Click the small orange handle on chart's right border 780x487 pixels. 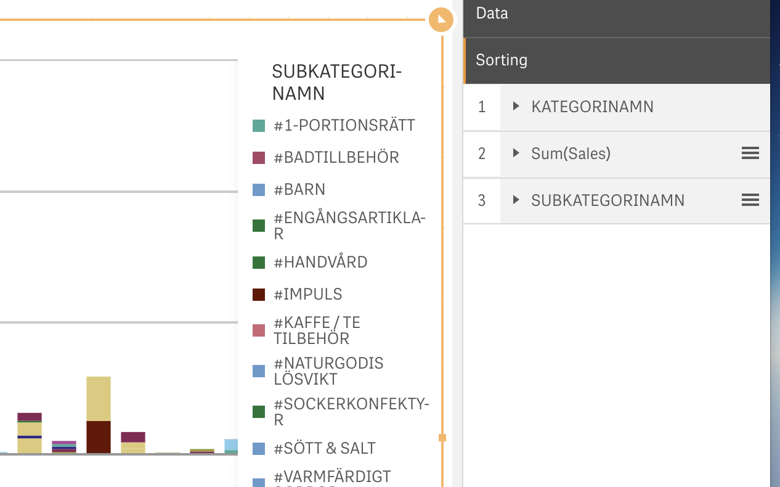coord(442,438)
